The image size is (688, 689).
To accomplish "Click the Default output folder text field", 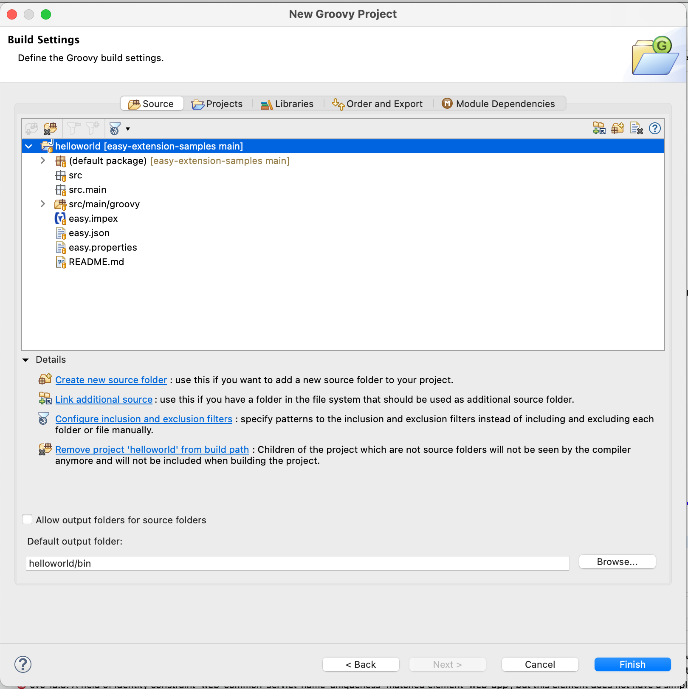I will (x=297, y=563).
